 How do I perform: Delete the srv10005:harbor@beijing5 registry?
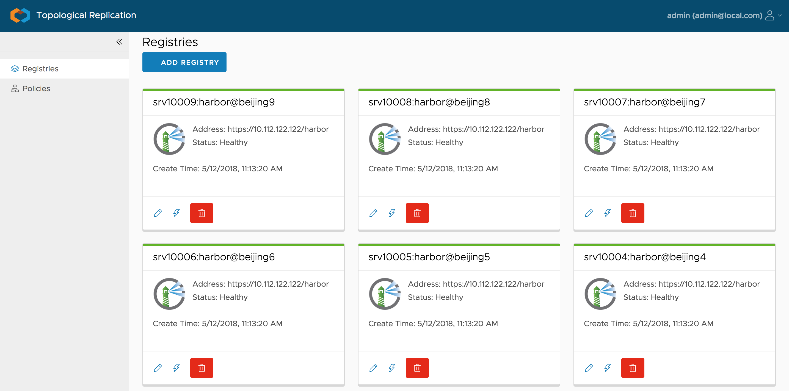point(417,368)
